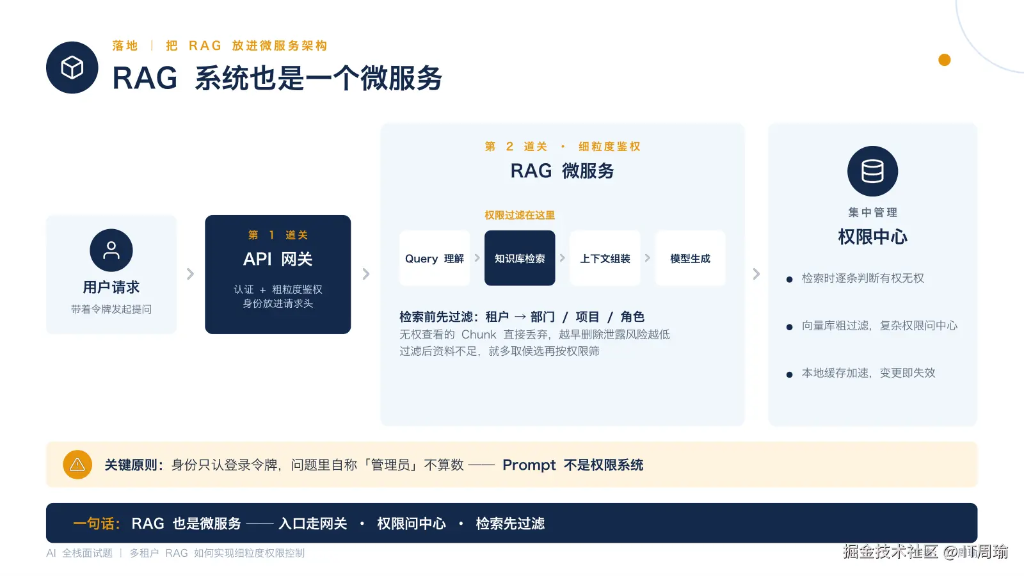Select the 知识库检索 step box
The image size is (1024, 576).
520,258
